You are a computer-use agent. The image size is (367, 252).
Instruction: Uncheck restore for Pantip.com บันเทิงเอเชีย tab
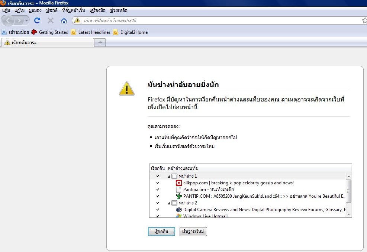pyautogui.click(x=158, y=189)
